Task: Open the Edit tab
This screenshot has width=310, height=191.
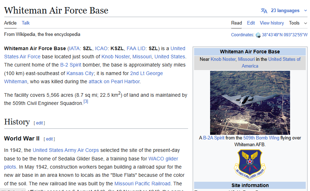Action: pos(251,23)
